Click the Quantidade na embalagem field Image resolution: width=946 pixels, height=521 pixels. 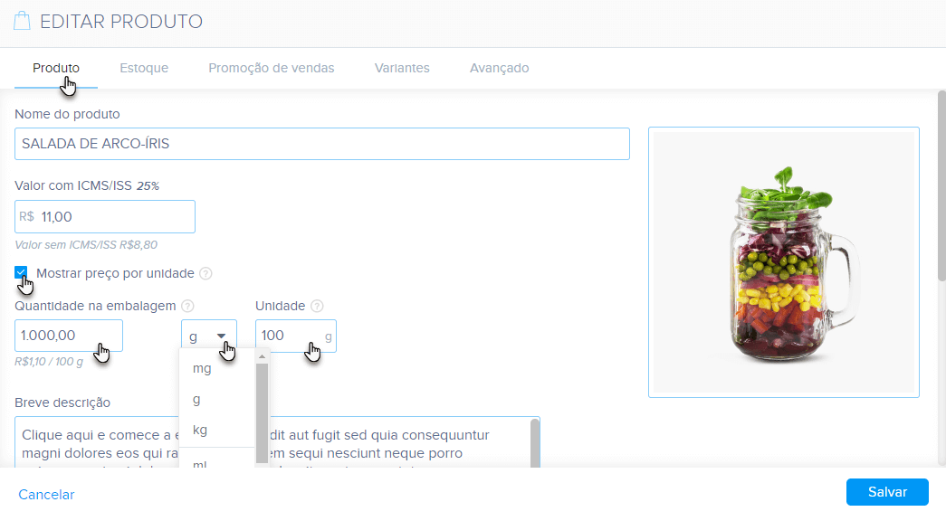point(69,336)
